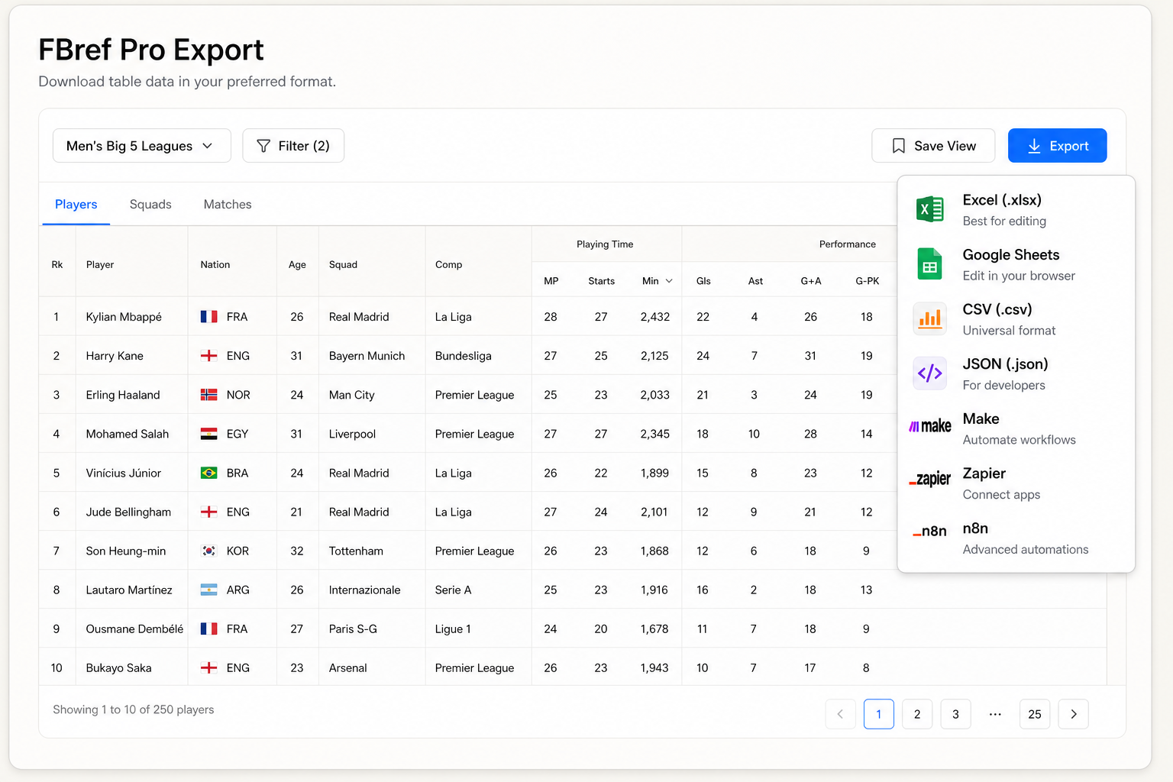Screen dimensions: 1173x782
Task: Choose JSON (.json) export option
Action: [1016, 373]
